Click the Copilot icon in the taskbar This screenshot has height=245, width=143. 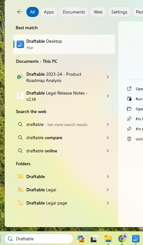81,239
